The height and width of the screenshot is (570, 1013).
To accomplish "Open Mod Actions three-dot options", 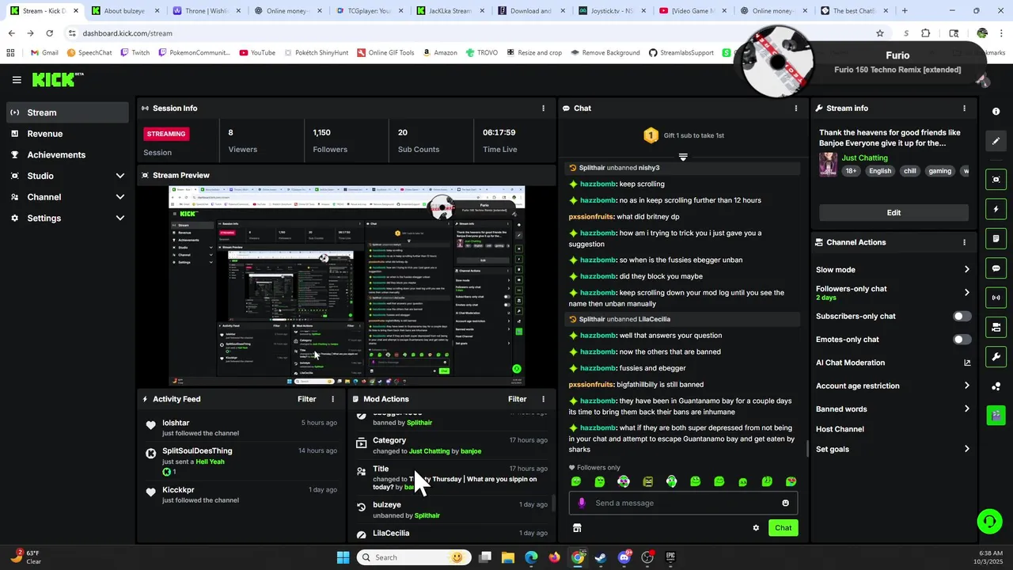I will coord(543,399).
